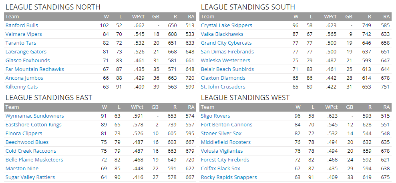Select the Fort Benton Cannons link

click(x=227, y=125)
